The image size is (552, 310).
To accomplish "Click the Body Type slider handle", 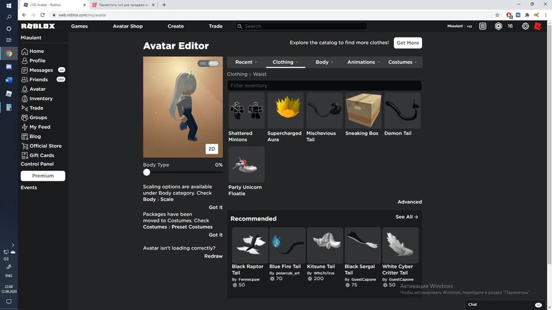I will tap(147, 172).
